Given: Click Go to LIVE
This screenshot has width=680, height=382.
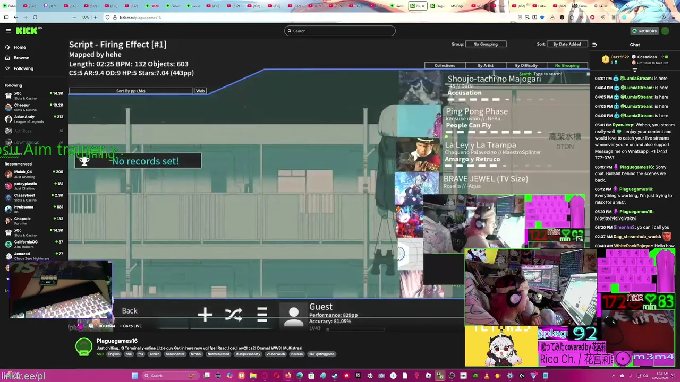Looking at the screenshot, I should (x=132, y=326).
